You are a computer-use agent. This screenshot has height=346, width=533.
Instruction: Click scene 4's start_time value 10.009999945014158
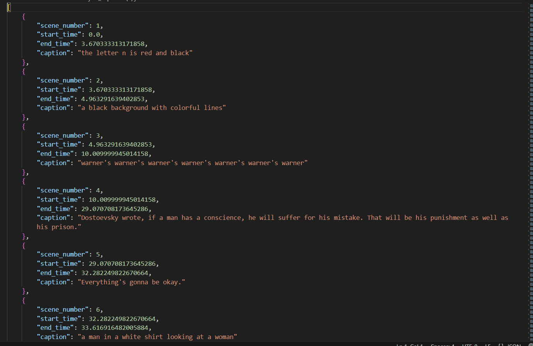click(x=122, y=199)
